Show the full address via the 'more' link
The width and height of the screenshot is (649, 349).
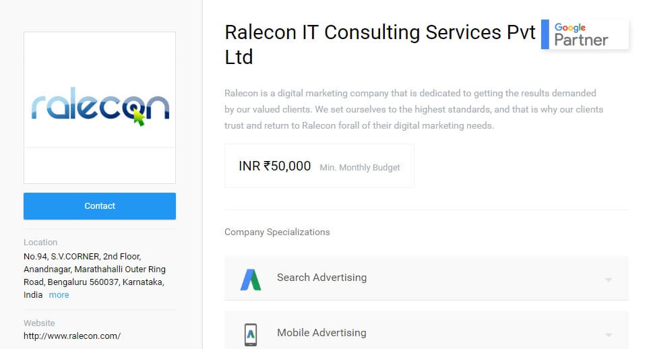[59, 295]
